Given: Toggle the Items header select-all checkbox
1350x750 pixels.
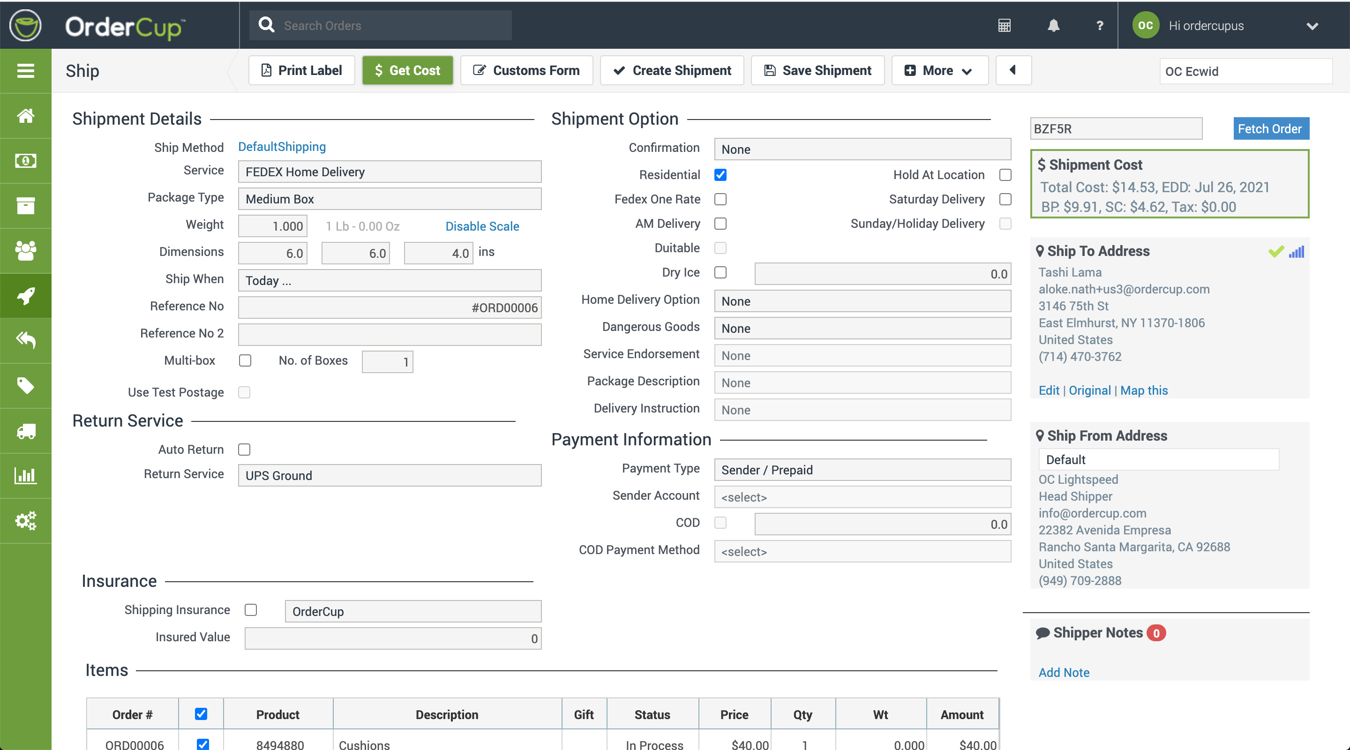Looking at the screenshot, I should point(201,714).
